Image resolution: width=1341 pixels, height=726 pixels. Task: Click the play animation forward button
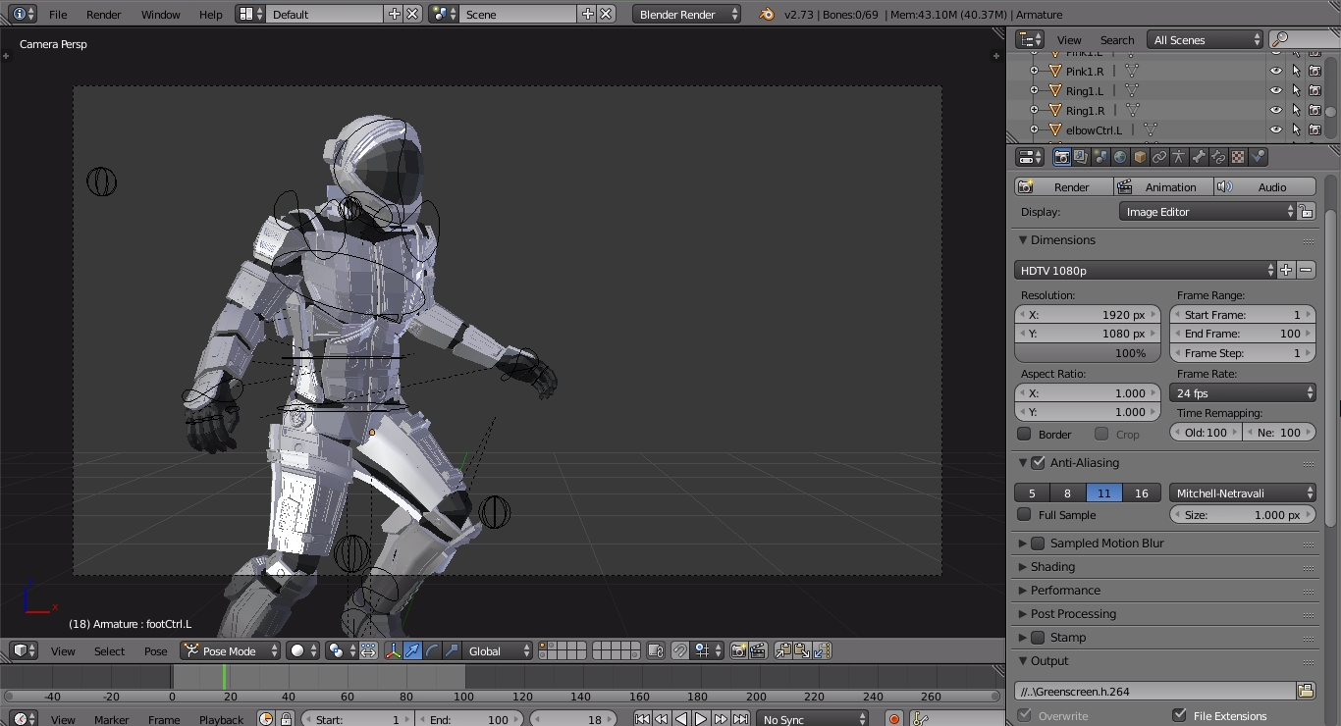(x=700, y=719)
